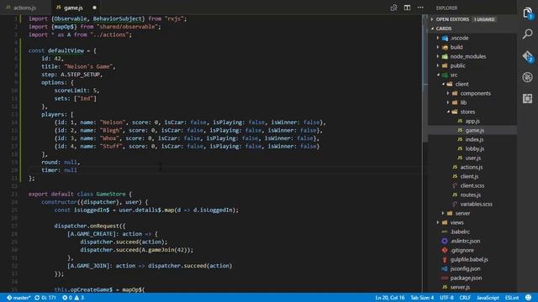Open the .babelrc file

(460, 232)
